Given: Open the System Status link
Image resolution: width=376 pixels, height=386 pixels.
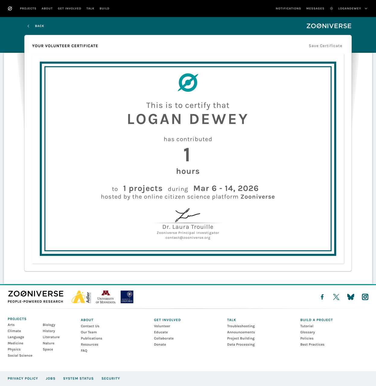Looking at the screenshot, I should click(x=78, y=378).
